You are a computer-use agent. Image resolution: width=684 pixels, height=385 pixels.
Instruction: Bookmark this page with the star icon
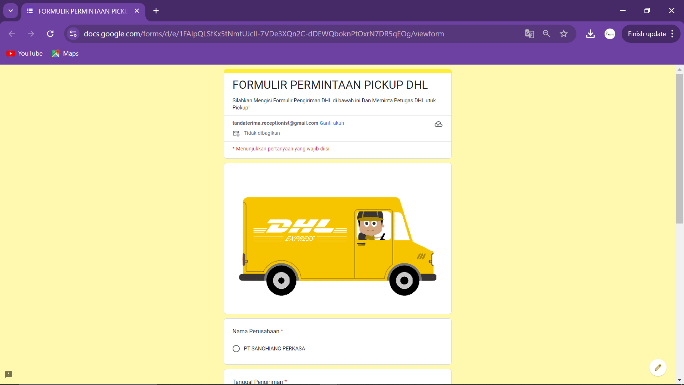click(x=564, y=34)
